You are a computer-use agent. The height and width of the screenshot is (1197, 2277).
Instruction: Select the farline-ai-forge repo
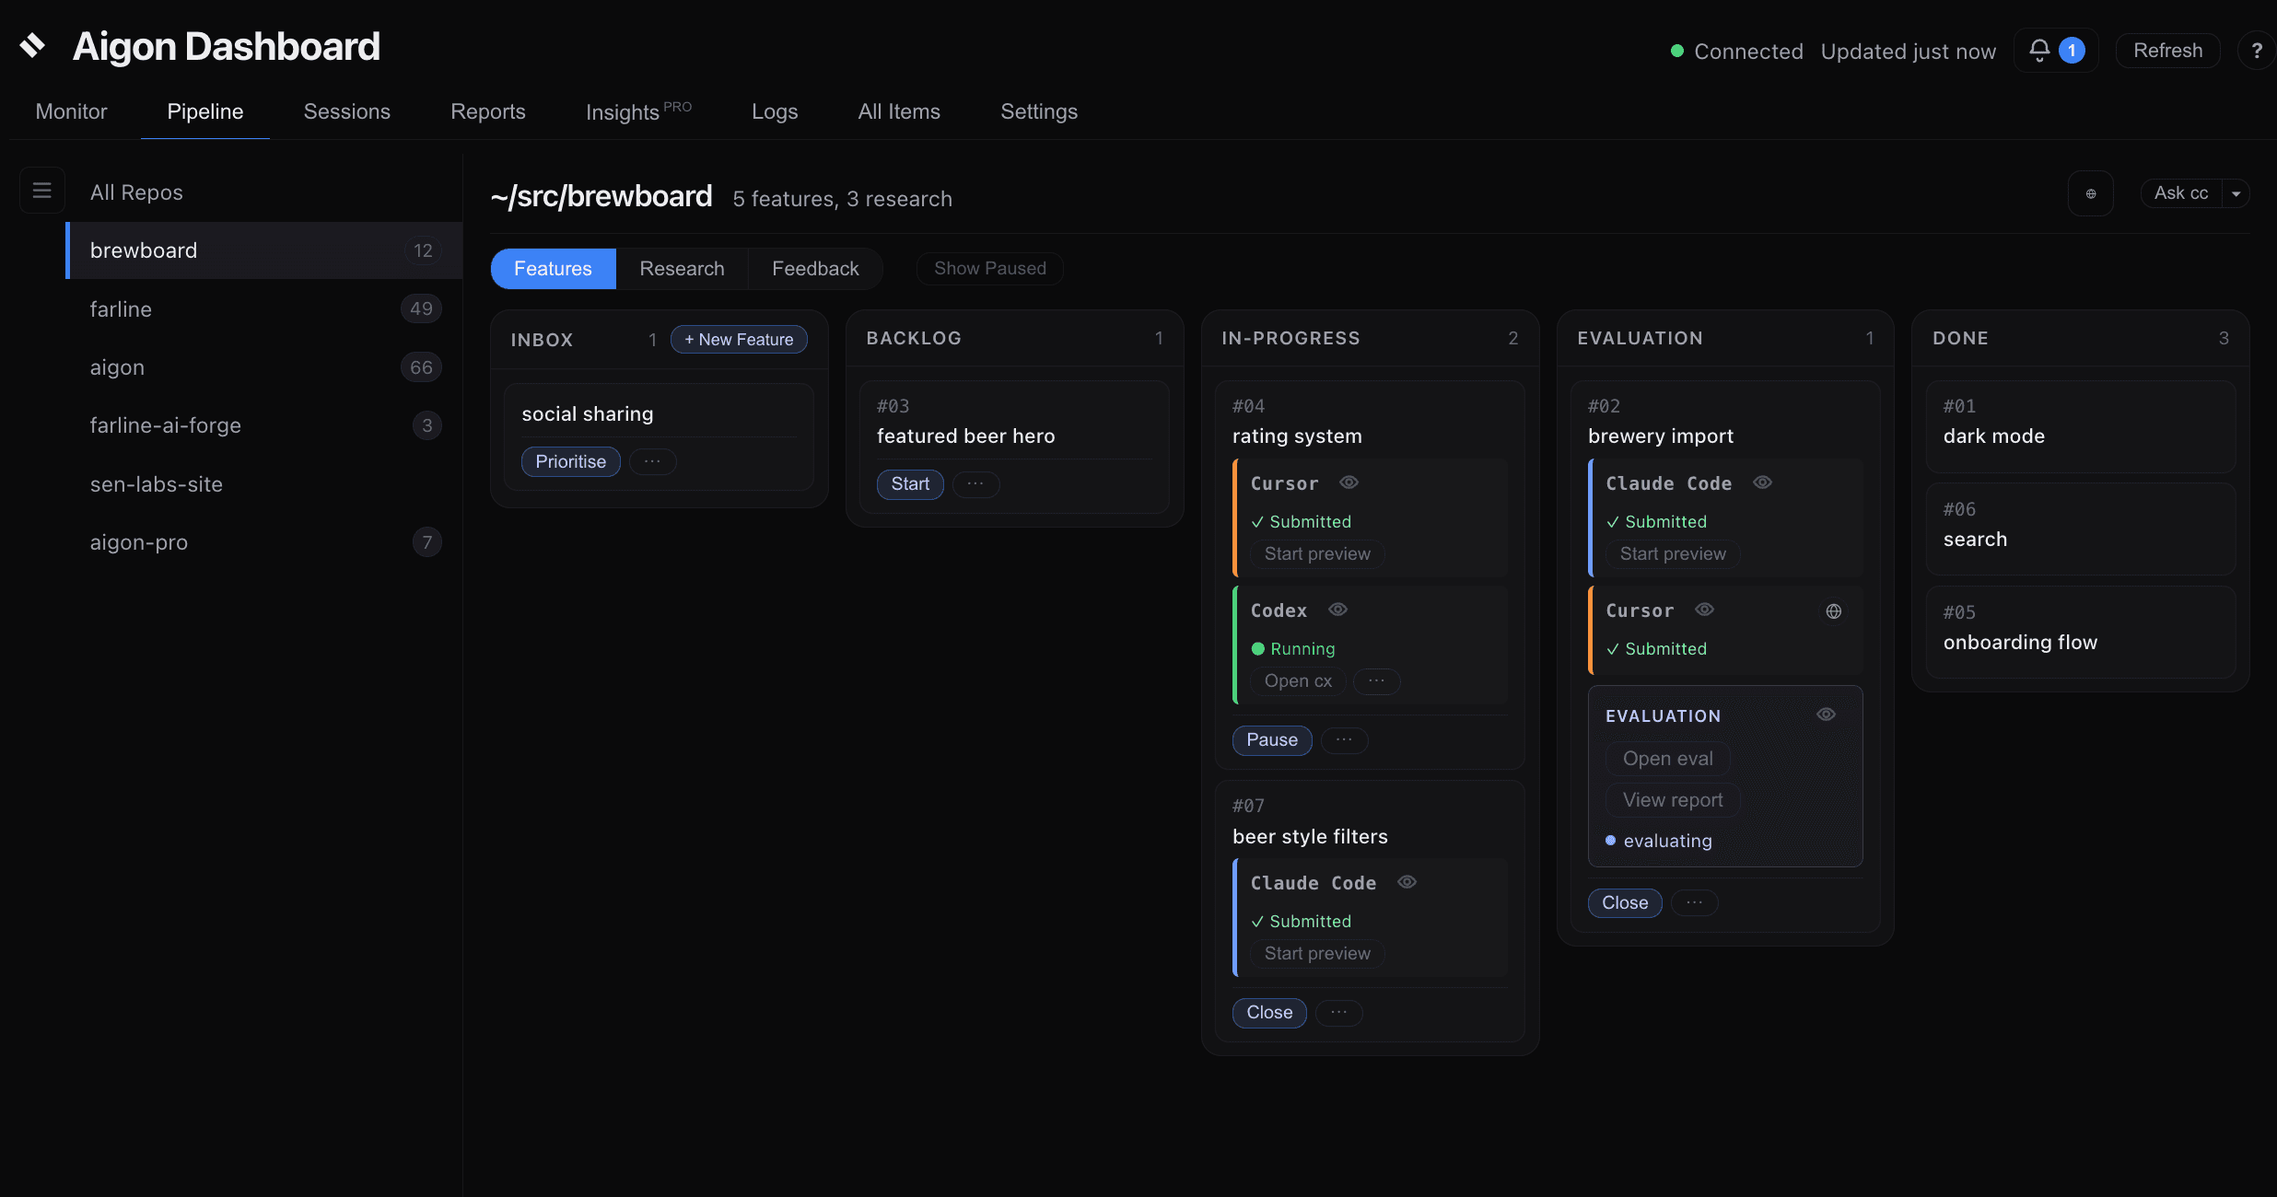264,425
